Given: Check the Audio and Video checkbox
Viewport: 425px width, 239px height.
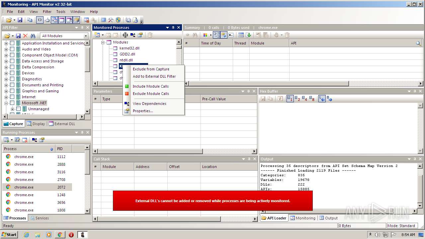Looking at the screenshot, I should coord(12,49).
